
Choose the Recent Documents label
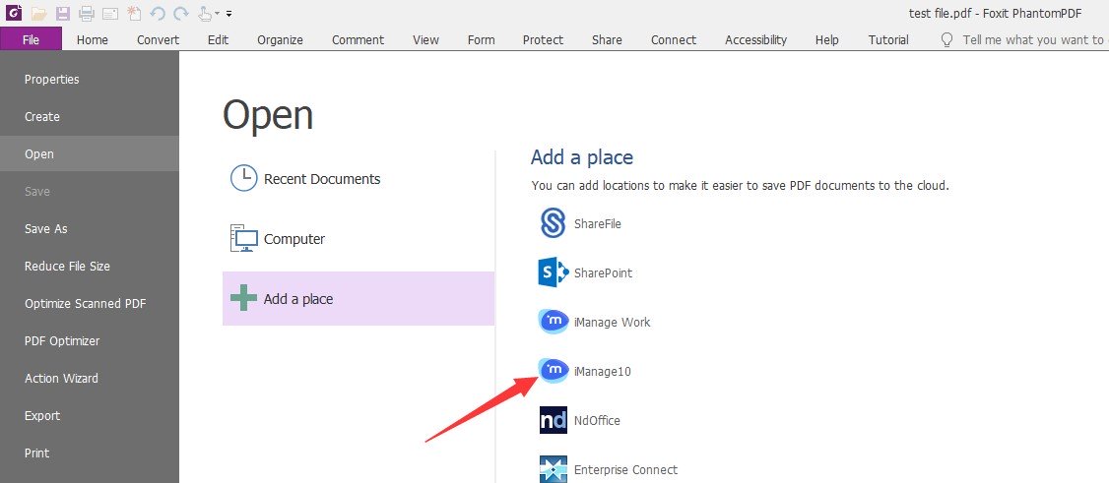pos(322,179)
